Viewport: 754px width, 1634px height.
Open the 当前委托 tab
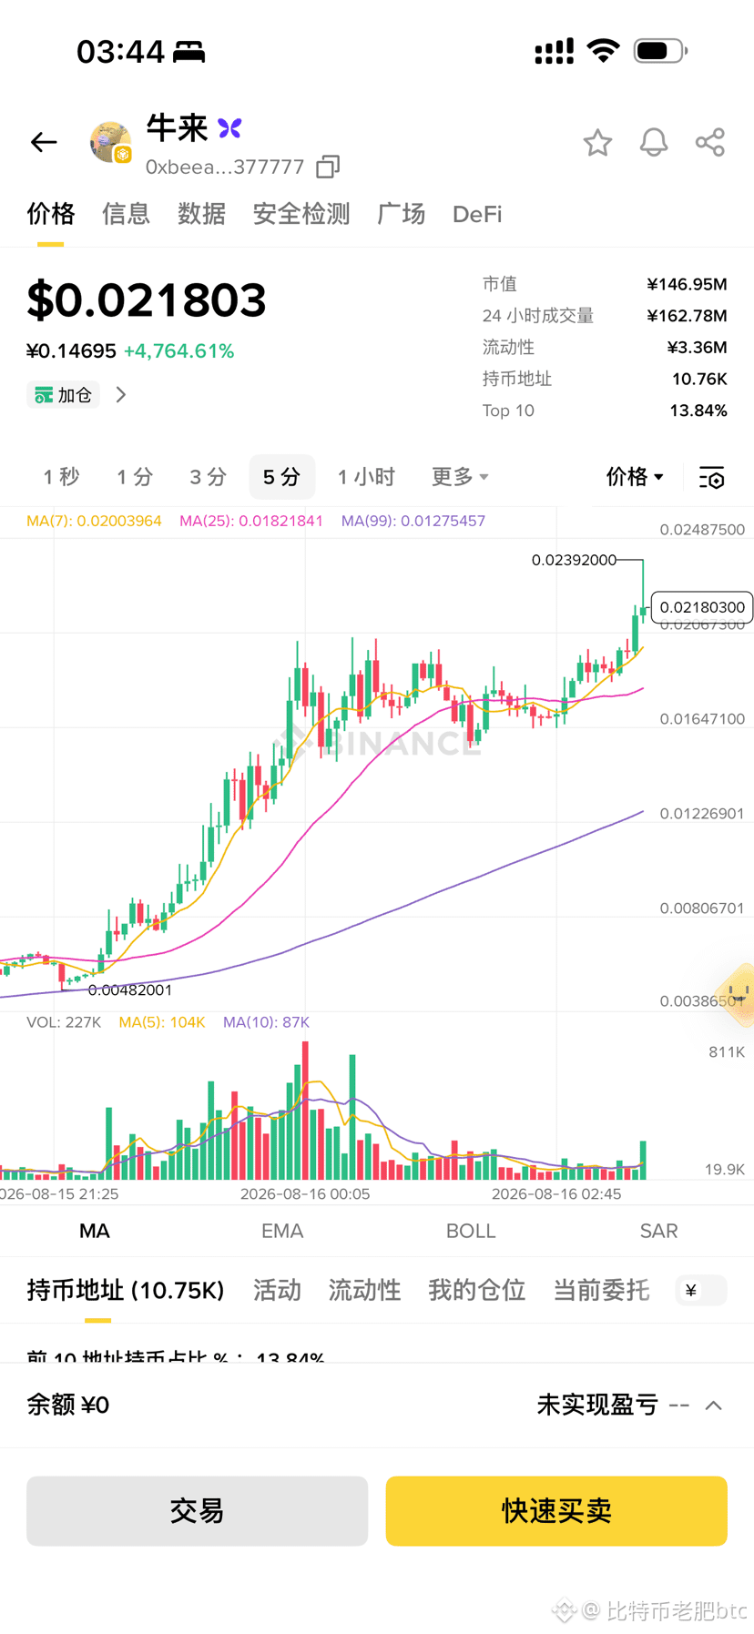point(601,1290)
